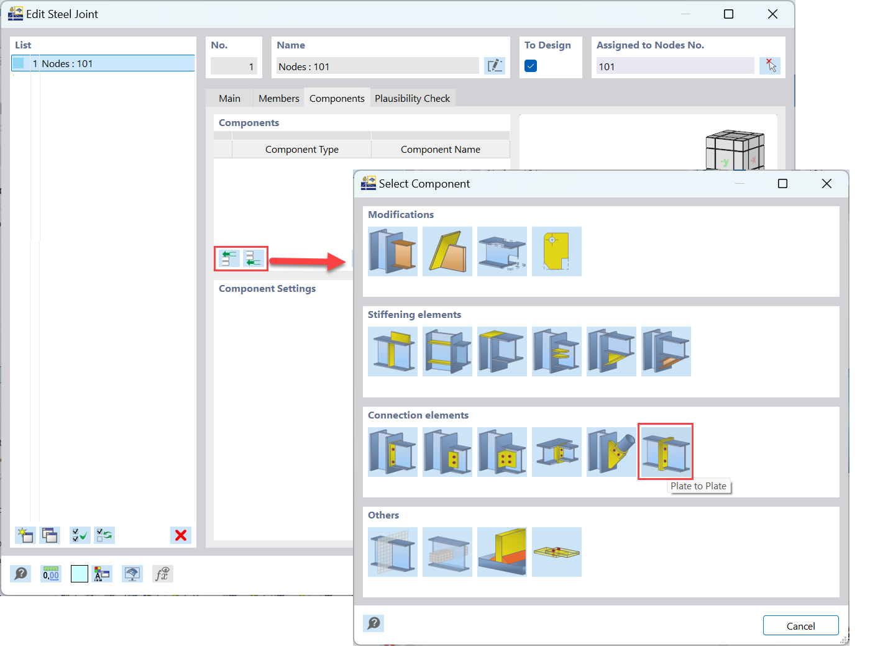
Task: Select the two-bolt fin plate connection icon
Action: pyautogui.click(x=447, y=452)
